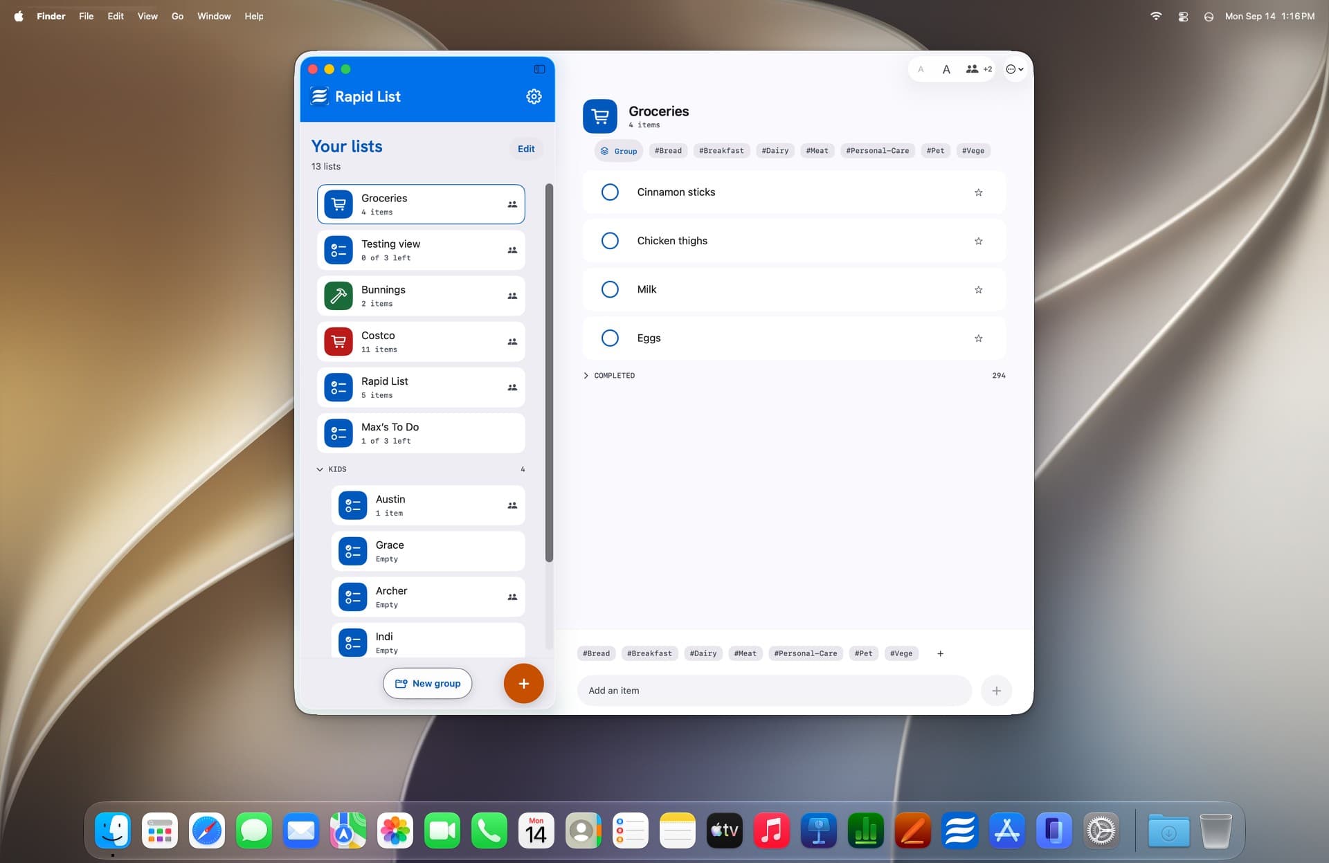The image size is (1329, 863).
Task: Click the New group button
Action: click(427, 683)
